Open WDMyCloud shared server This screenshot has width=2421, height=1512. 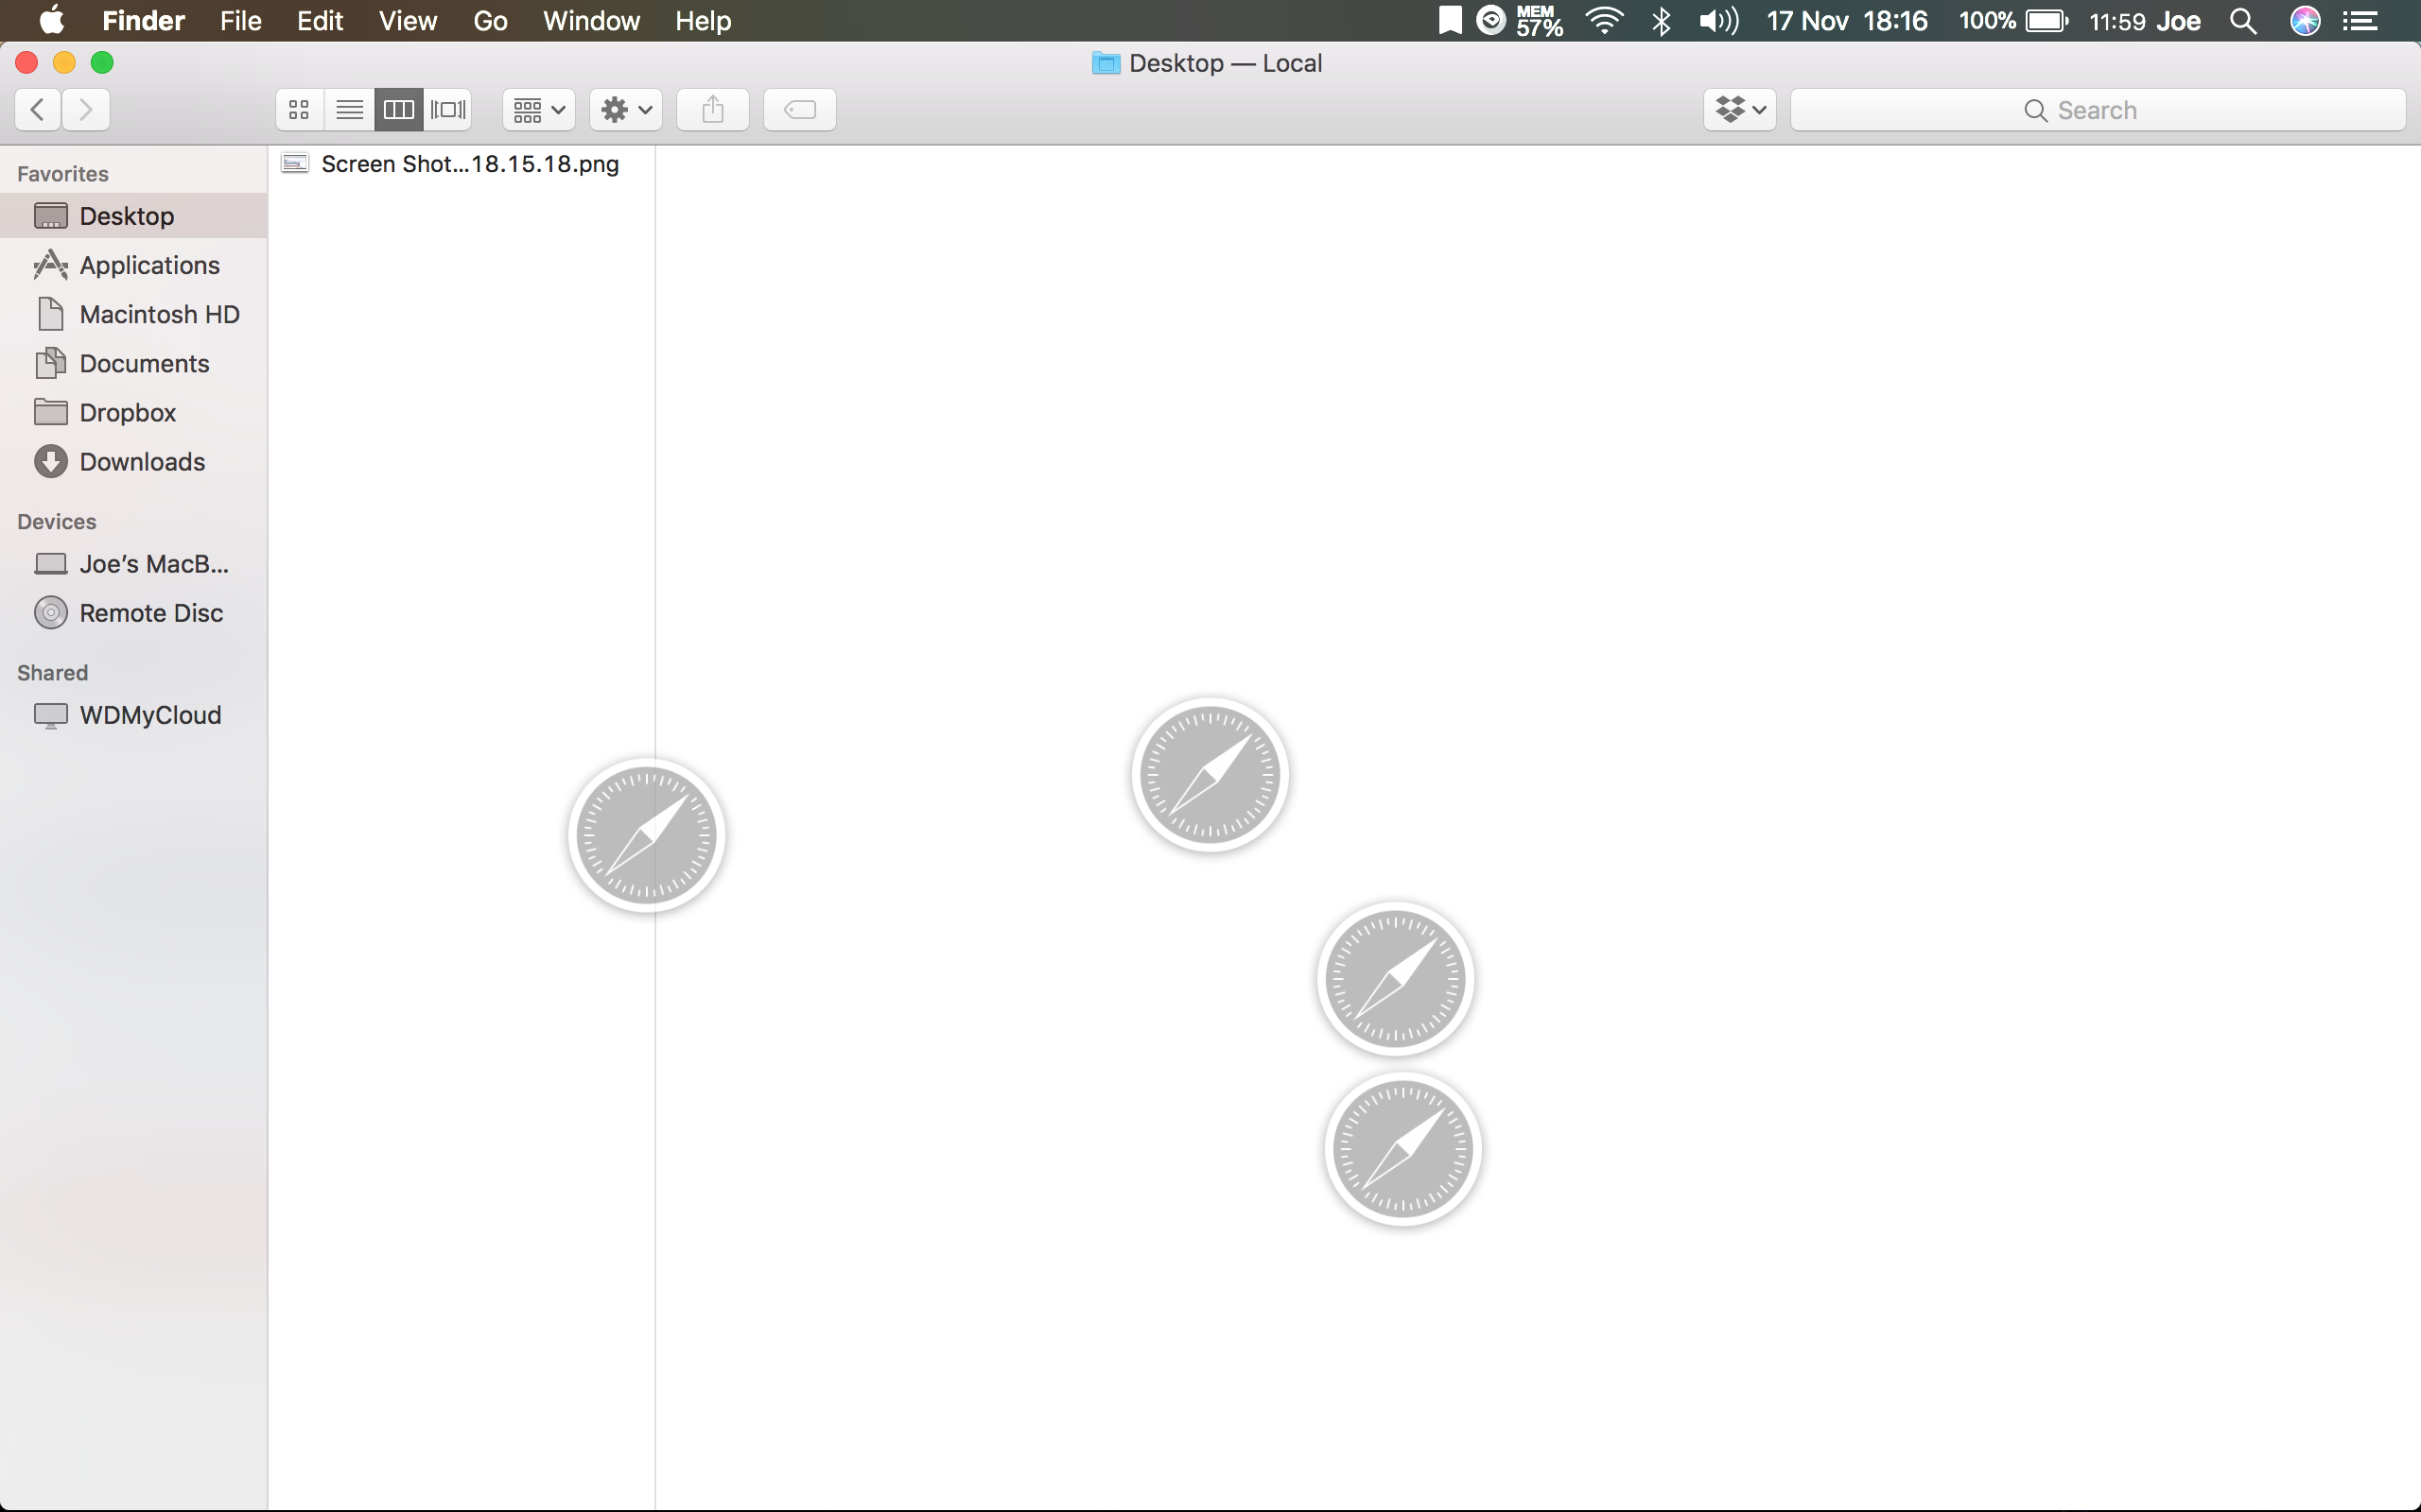(x=134, y=715)
